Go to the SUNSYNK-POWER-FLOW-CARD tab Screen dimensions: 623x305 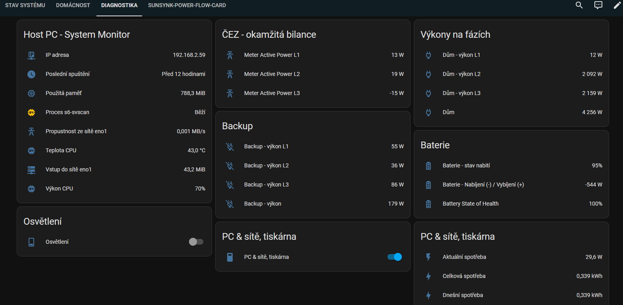pos(187,5)
